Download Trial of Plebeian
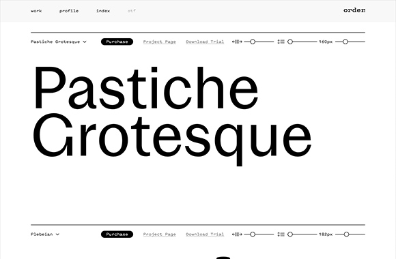 click(205, 234)
